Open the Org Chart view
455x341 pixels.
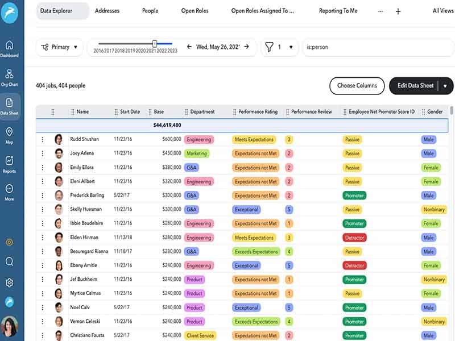(x=9, y=77)
